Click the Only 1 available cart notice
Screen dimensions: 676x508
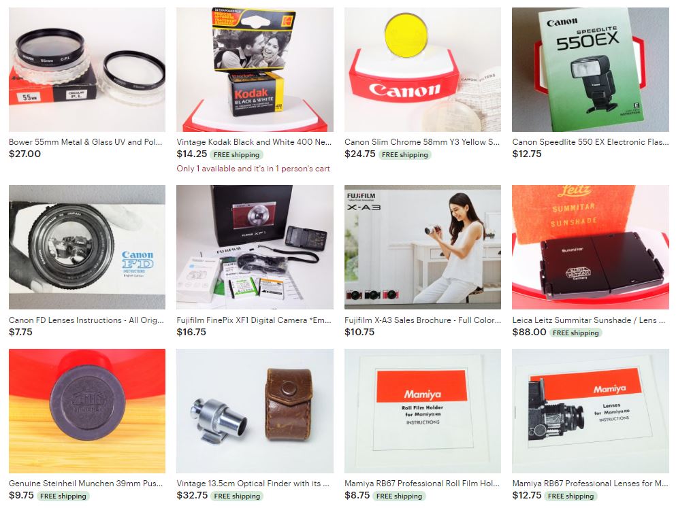click(253, 169)
